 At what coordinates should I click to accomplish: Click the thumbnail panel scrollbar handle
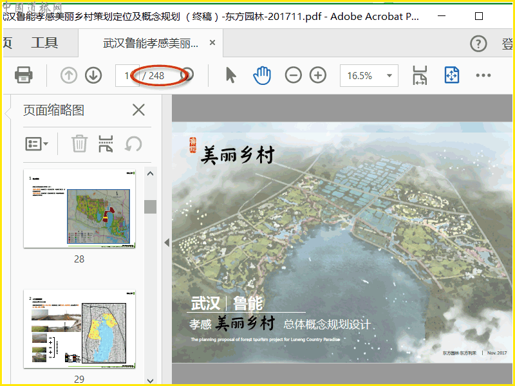click(150, 207)
